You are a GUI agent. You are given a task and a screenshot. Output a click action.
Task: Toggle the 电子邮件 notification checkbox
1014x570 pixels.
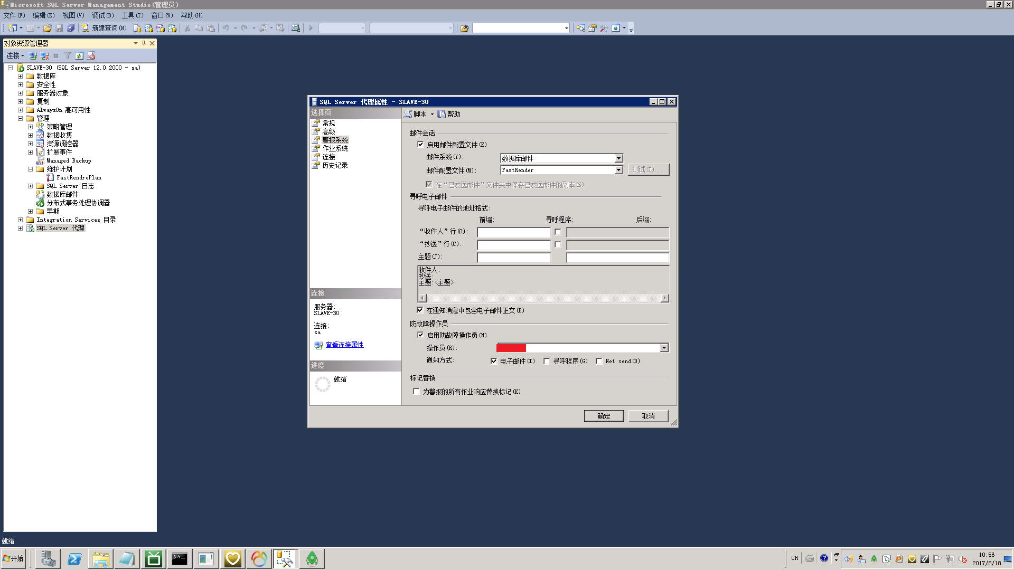point(494,361)
